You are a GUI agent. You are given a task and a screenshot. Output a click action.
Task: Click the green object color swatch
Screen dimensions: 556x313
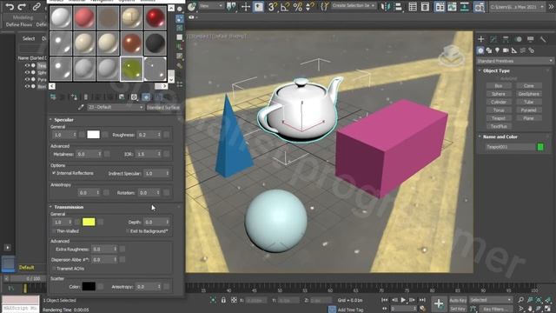coord(540,147)
